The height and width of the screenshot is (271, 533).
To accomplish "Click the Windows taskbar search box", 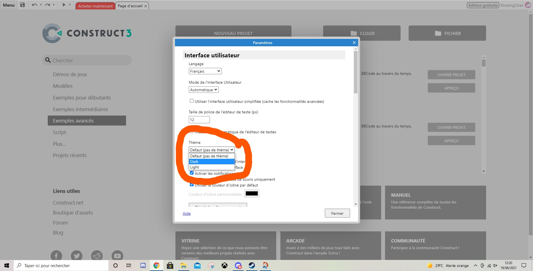I will tap(61, 265).
